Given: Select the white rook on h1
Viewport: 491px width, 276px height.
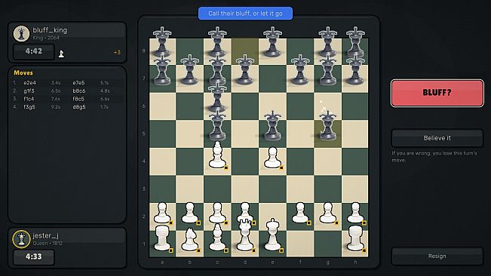Looking at the screenshot, I should click(355, 239).
